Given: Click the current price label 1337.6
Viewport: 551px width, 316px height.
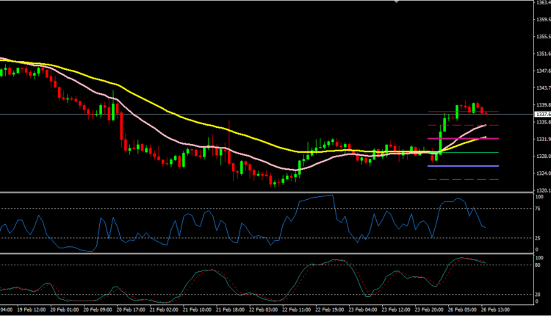Looking at the screenshot, I should pyautogui.click(x=543, y=115).
